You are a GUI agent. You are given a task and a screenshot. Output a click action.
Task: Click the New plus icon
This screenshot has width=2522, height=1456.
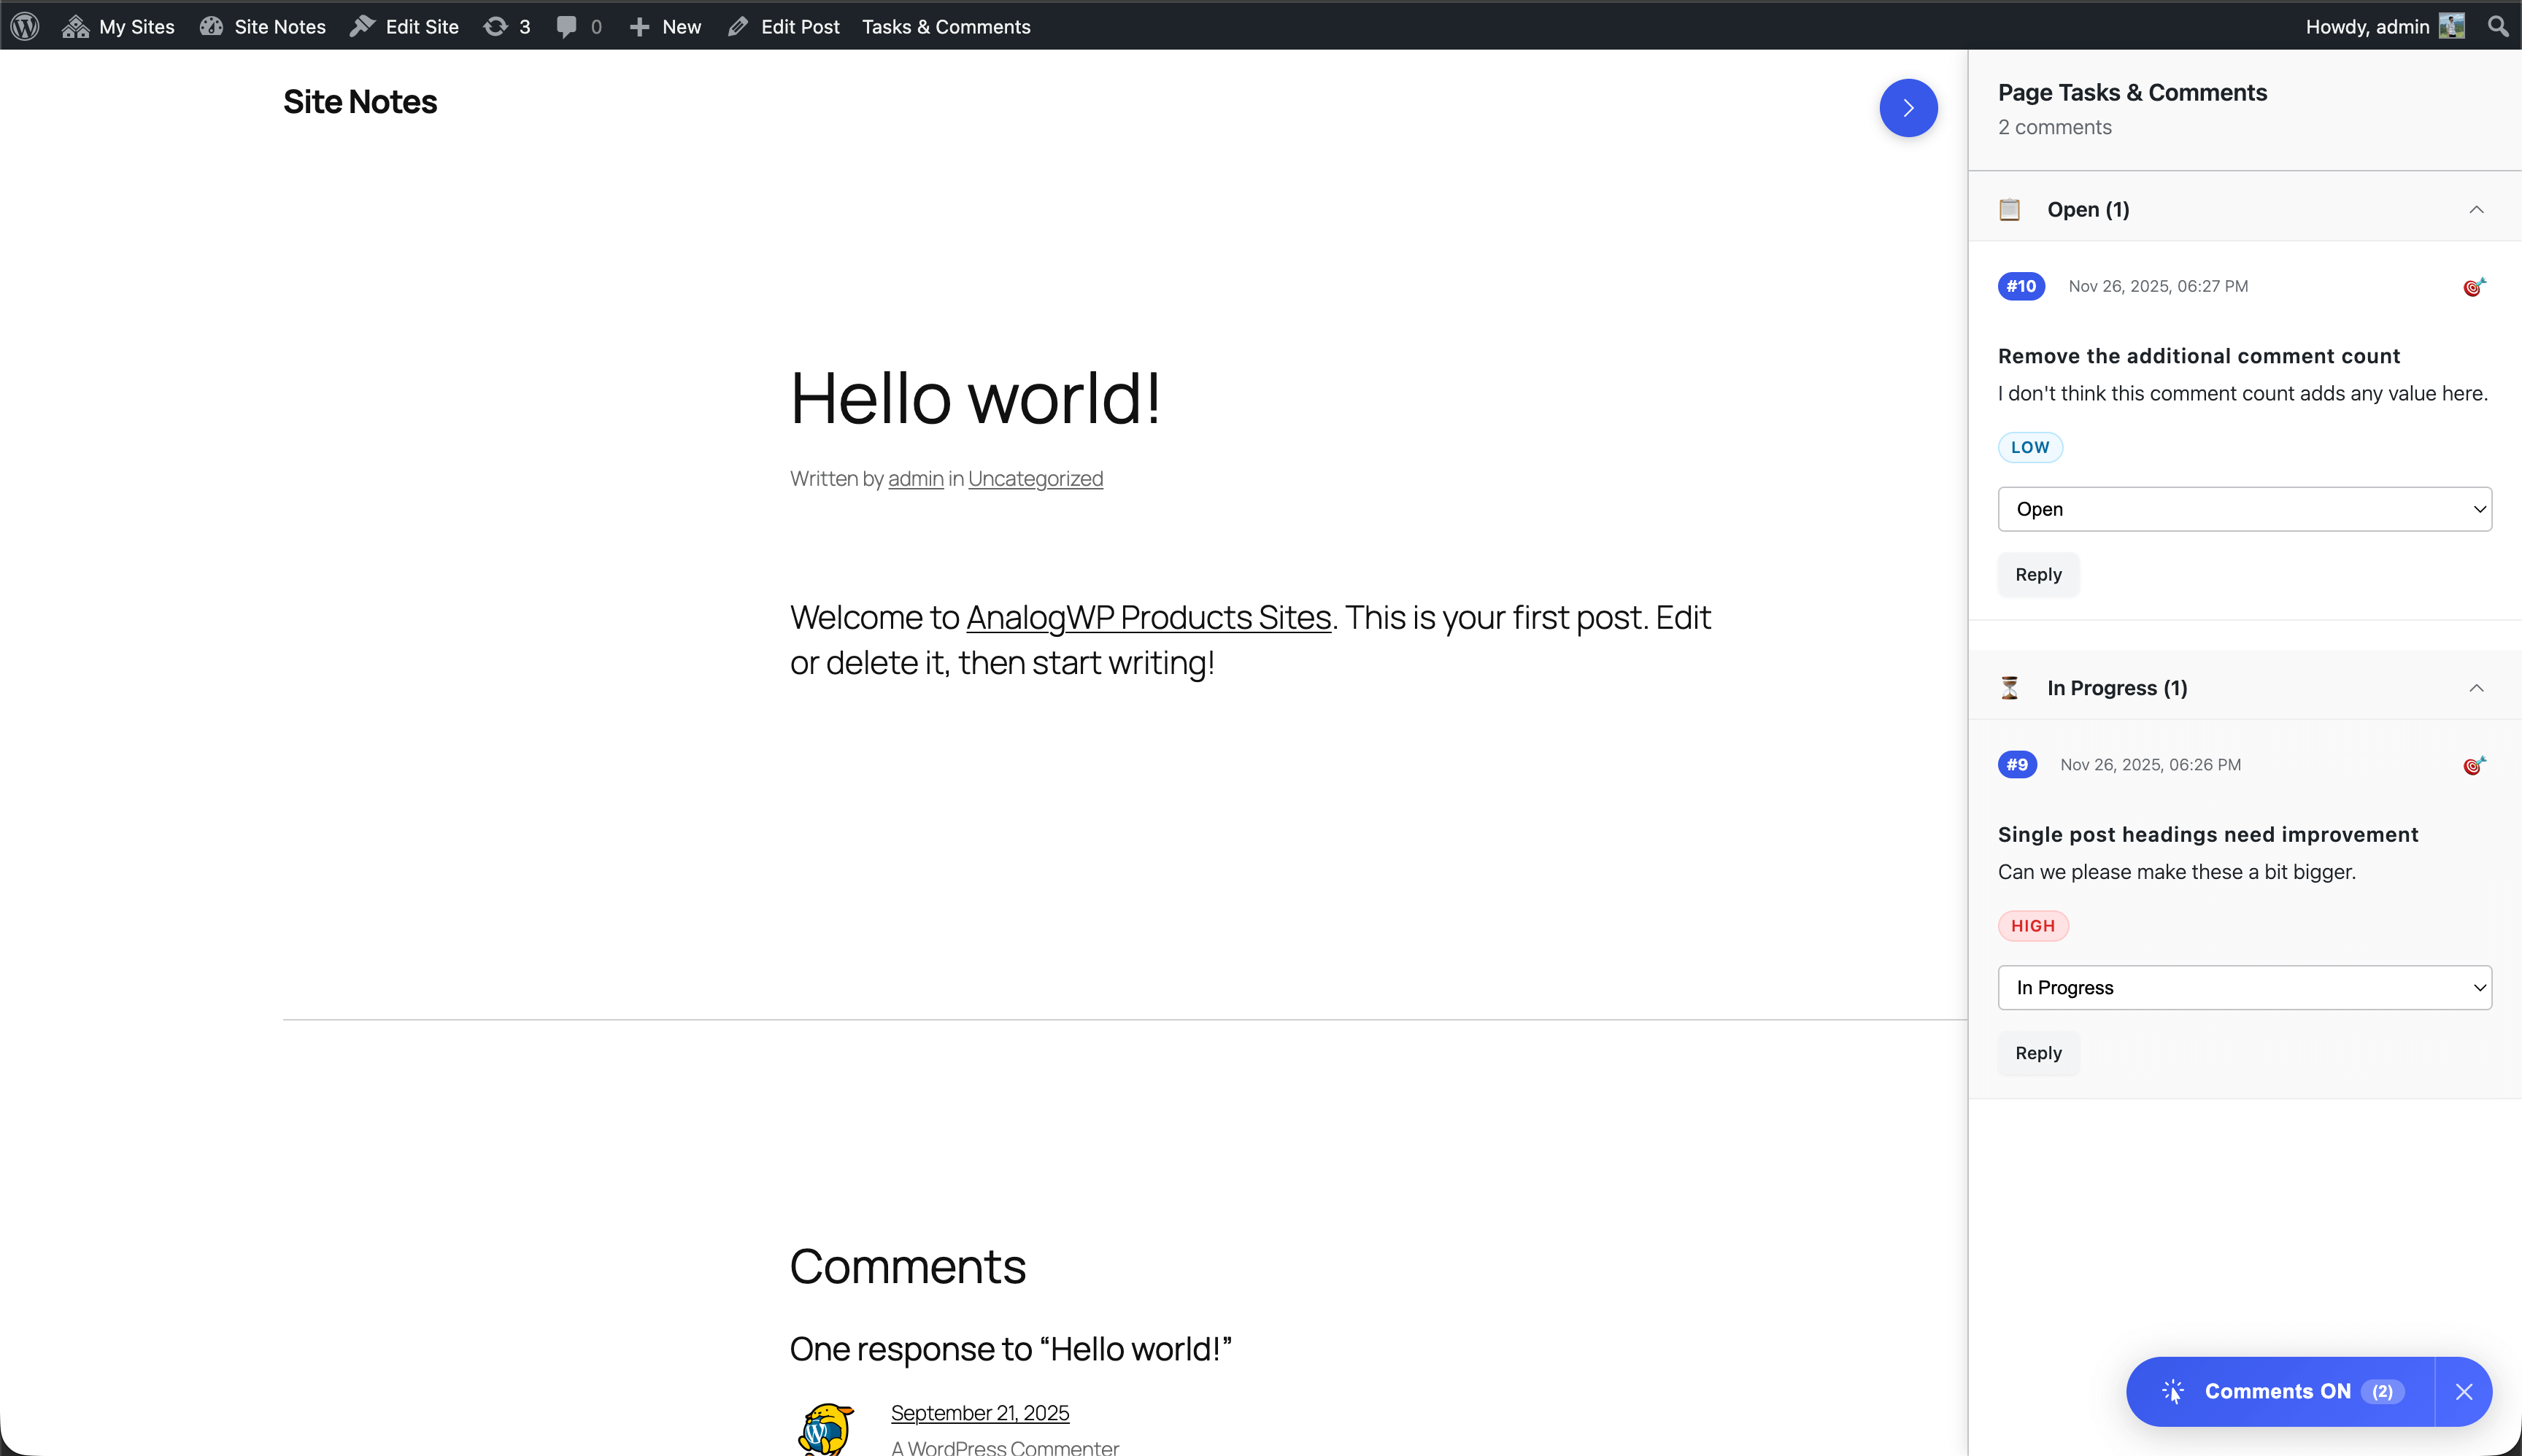(x=640, y=26)
